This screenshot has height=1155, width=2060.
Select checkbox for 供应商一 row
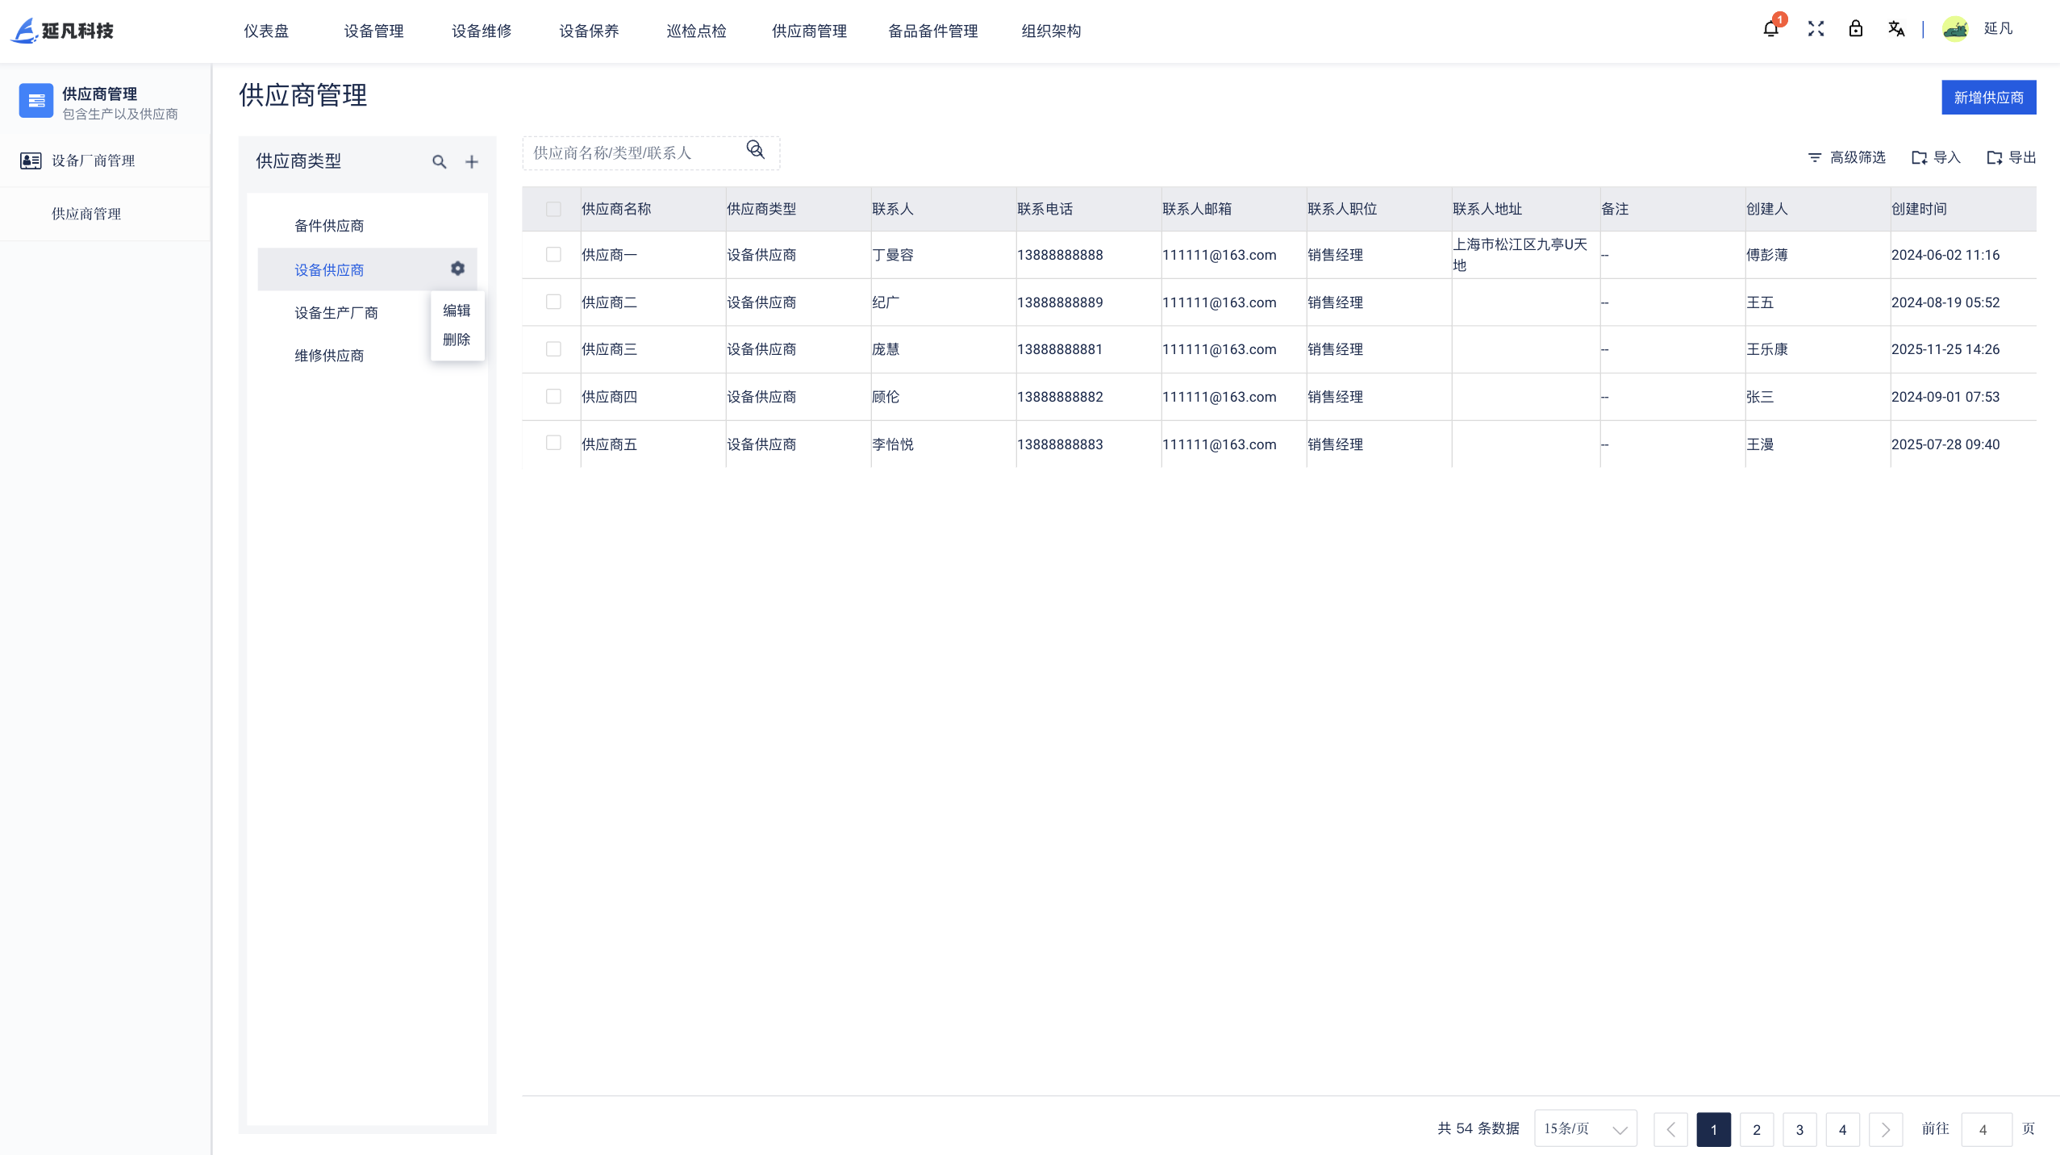(x=553, y=255)
